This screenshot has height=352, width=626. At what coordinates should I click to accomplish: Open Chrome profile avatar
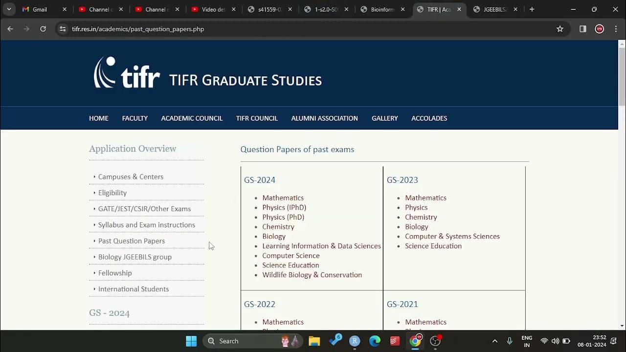pyautogui.click(x=599, y=29)
